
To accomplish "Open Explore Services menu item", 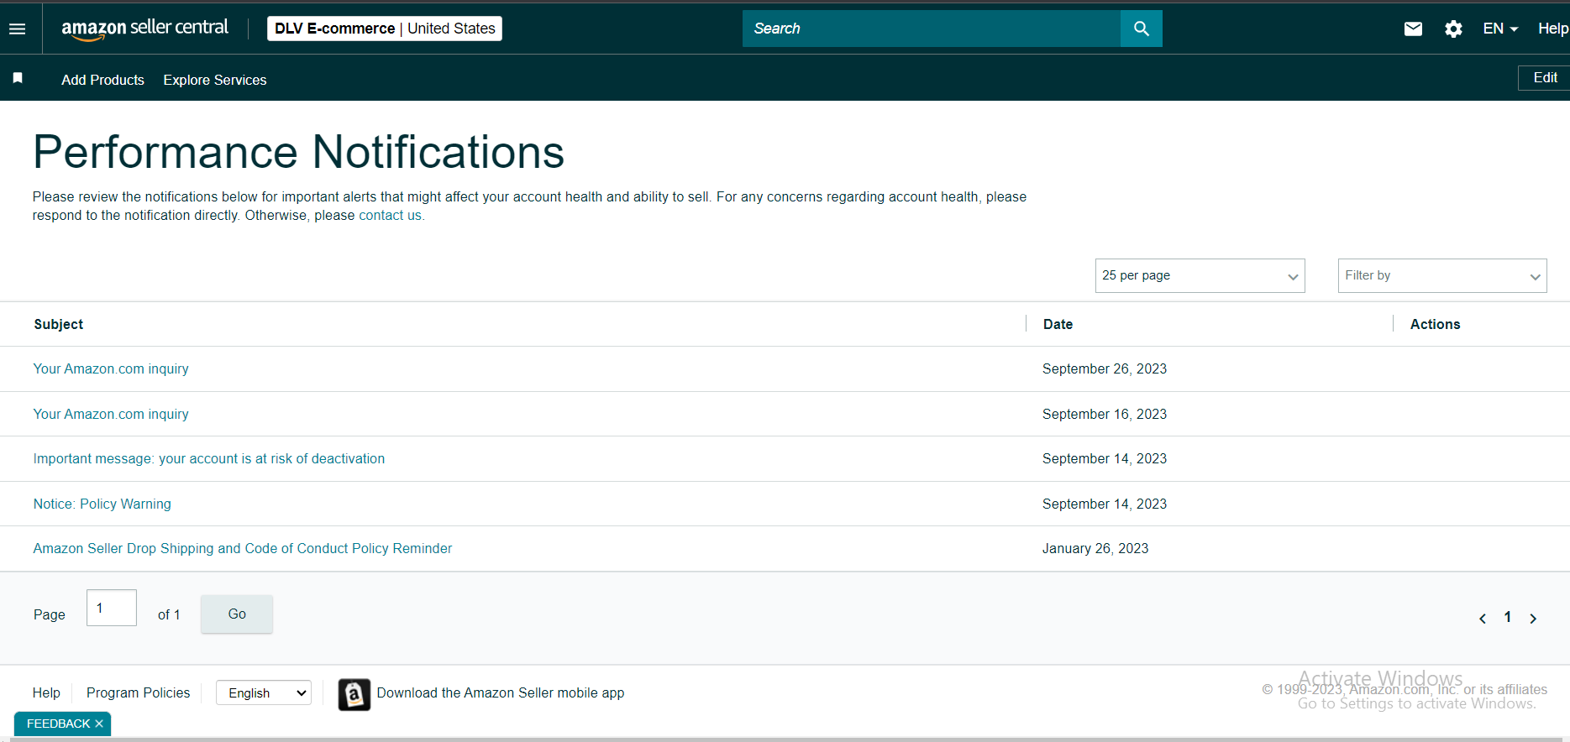I will [215, 80].
